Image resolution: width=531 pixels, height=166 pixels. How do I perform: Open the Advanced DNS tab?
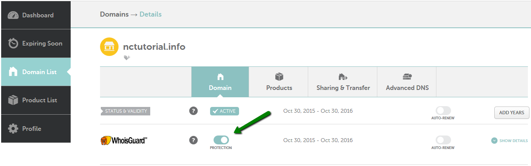click(407, 82)
